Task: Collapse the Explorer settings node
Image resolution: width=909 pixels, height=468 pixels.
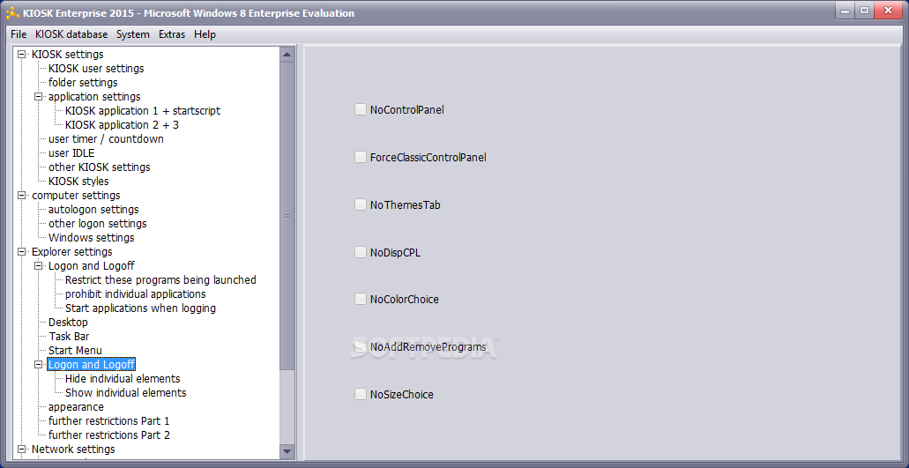Action: [22, 252]
